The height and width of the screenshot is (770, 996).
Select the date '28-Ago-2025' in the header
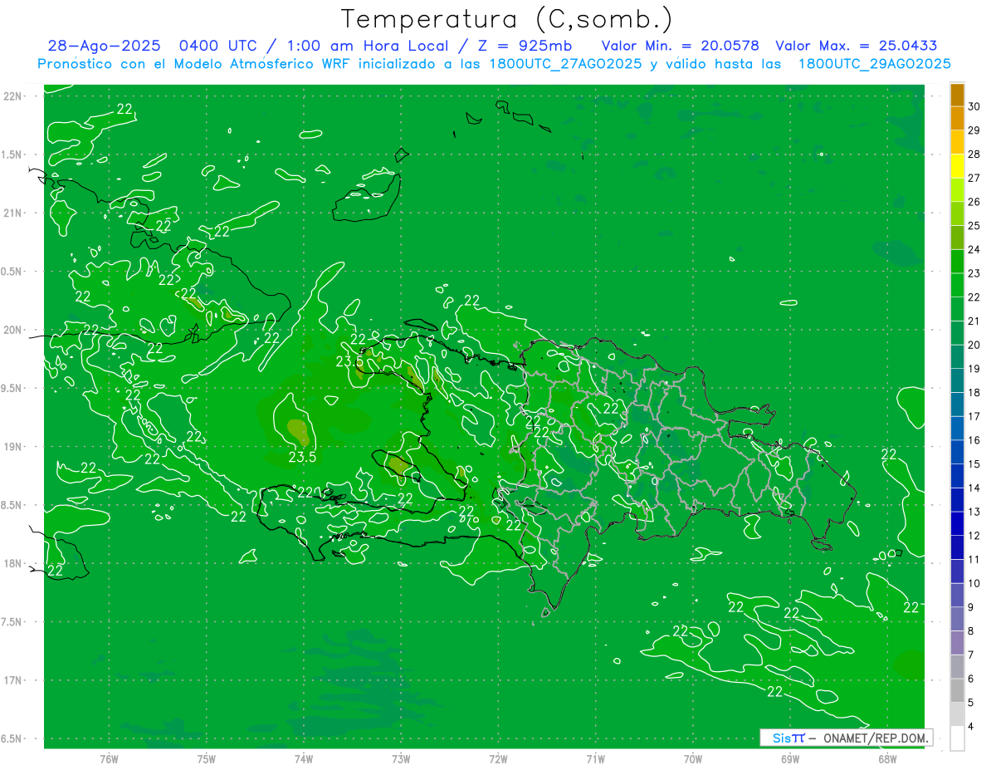(104, 46)
